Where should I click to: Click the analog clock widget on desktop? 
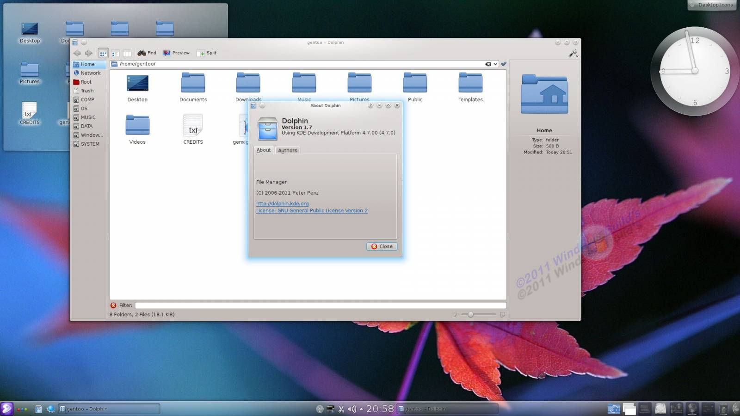695,71
